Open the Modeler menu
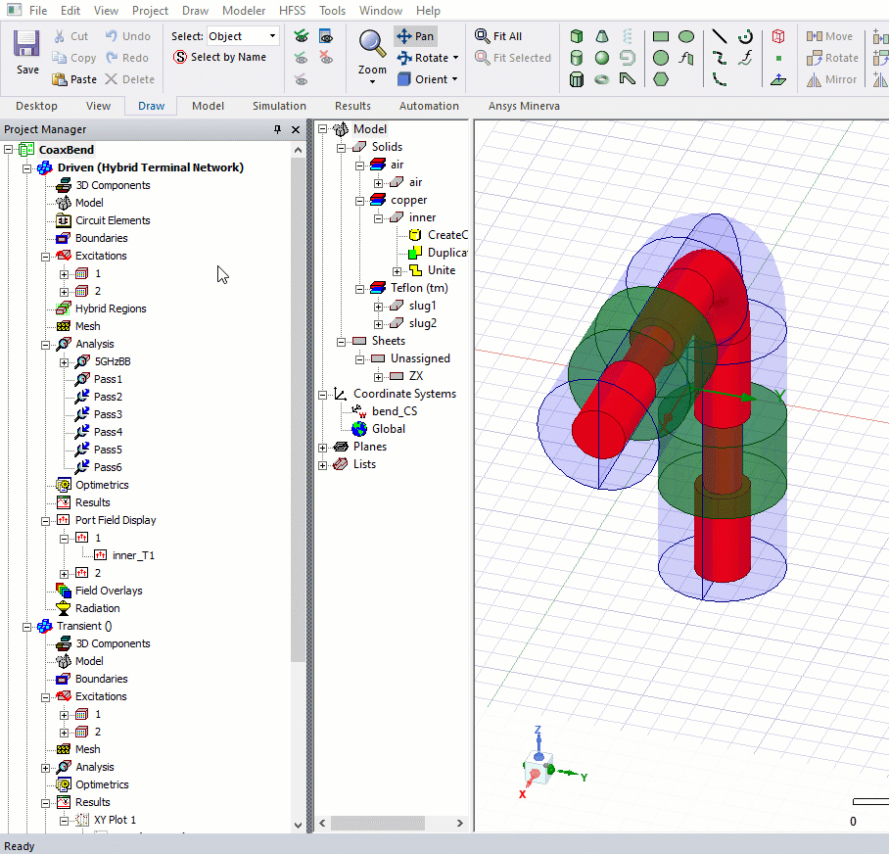 tap(243, 11)
